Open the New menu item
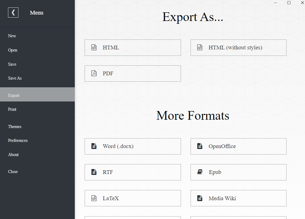Screen dimensions: 305x219 (x=37, y=36)
